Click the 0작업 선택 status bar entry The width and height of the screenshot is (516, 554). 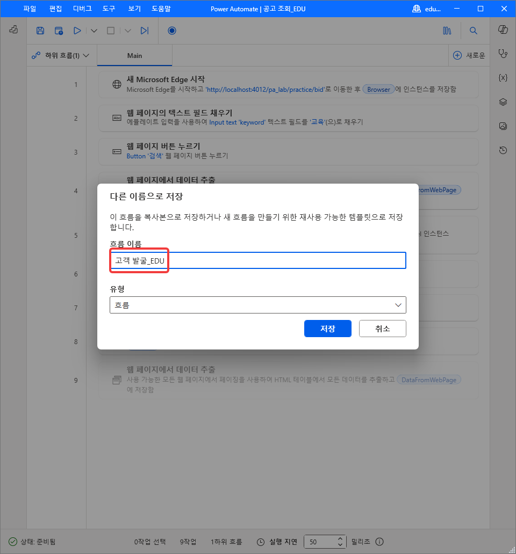(x=150, y=542)
